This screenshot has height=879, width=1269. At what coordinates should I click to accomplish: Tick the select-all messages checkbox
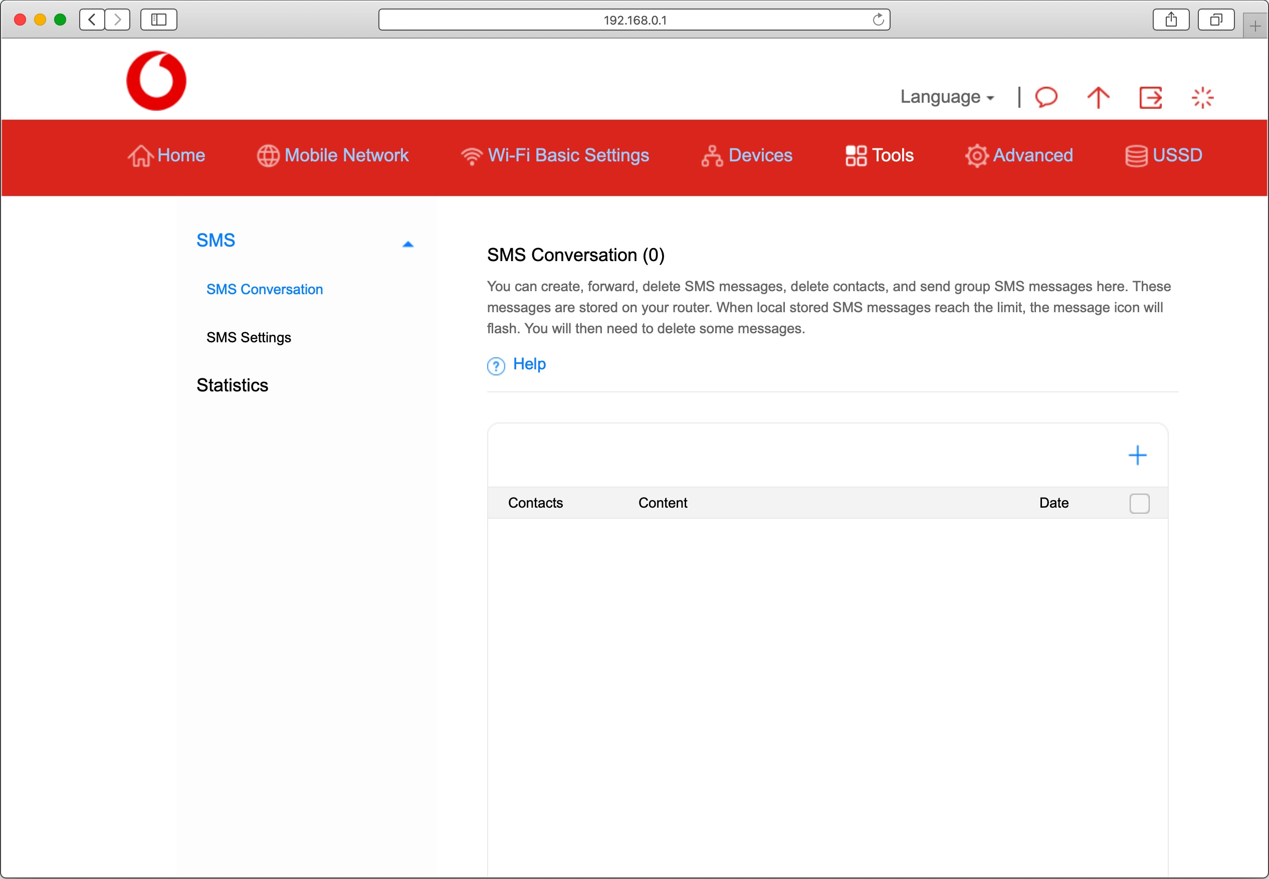click(1139, 503)
